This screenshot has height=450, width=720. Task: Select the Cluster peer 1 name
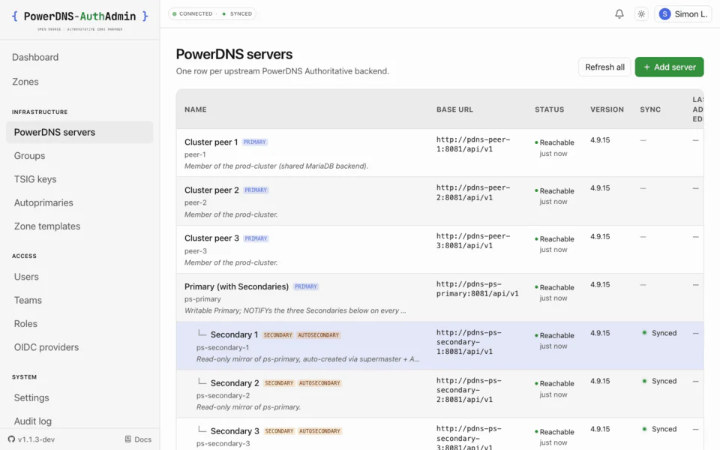coord(211,142)
